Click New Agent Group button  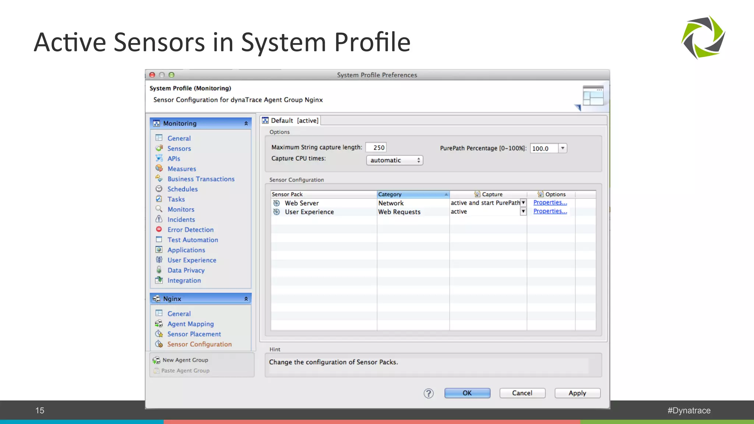tap(180, 360)
